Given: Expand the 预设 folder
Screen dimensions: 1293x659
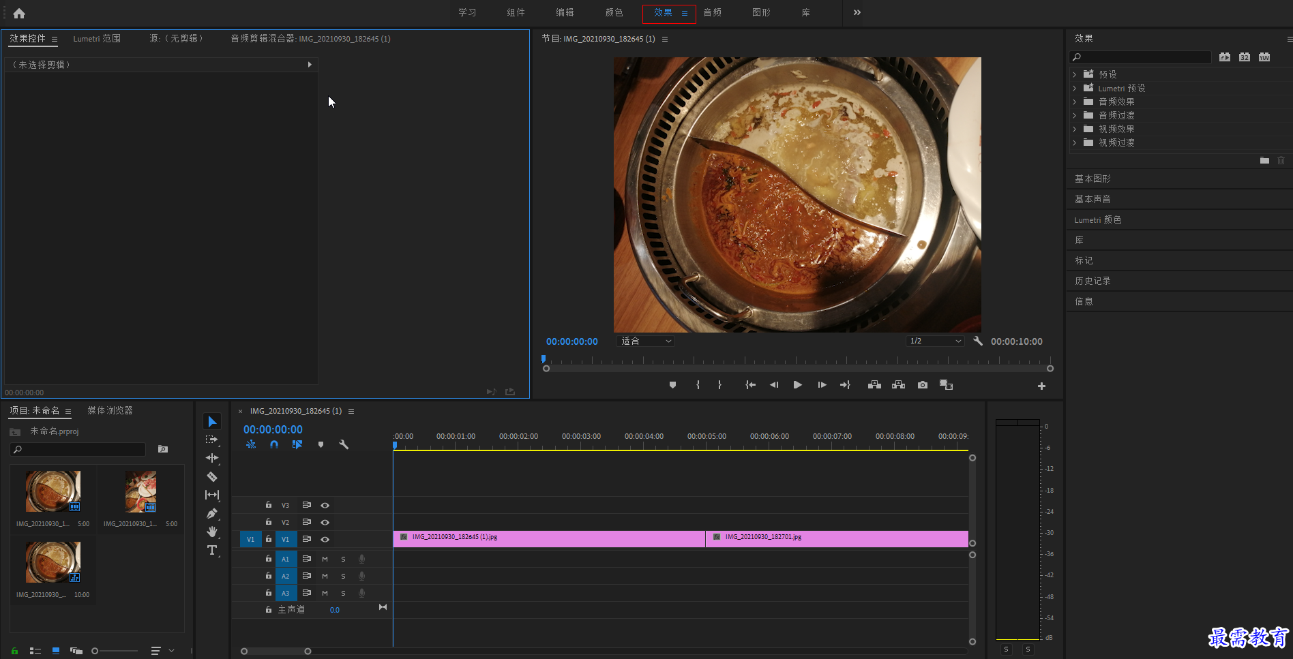Looking at the screenshot, I should 1075,74.
